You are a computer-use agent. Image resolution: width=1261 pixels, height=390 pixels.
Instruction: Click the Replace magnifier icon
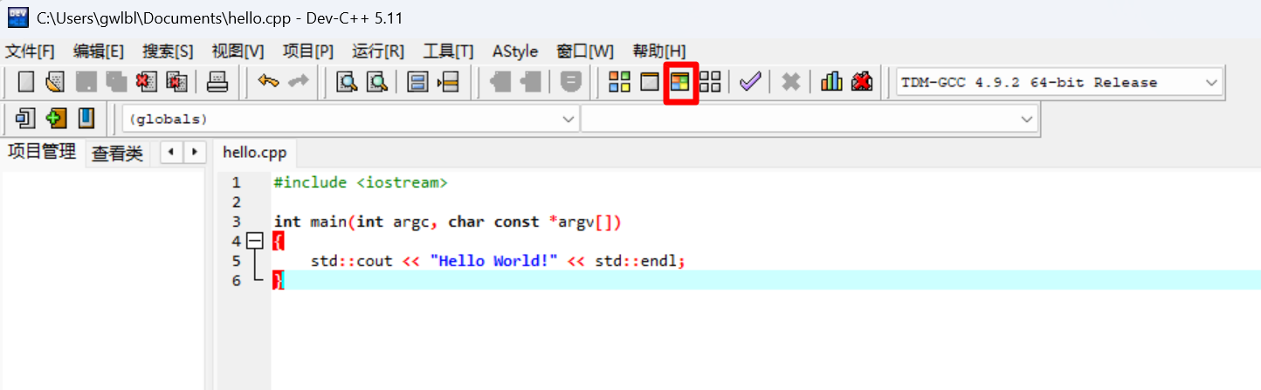[377, 82]
